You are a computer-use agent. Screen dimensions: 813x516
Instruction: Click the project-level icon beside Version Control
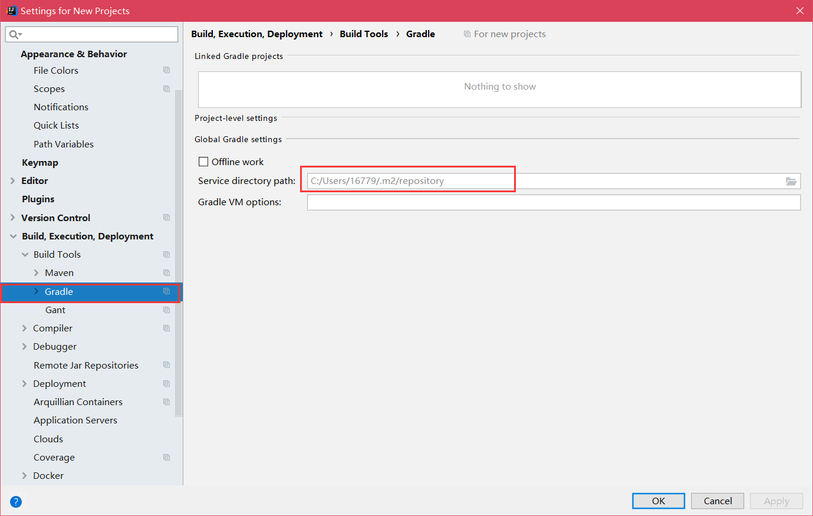166,218
